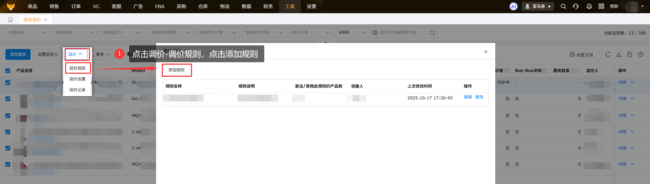This screenshot has width=650, height=184.
Task: Go to the home tab icon
Action: [11, 20]
